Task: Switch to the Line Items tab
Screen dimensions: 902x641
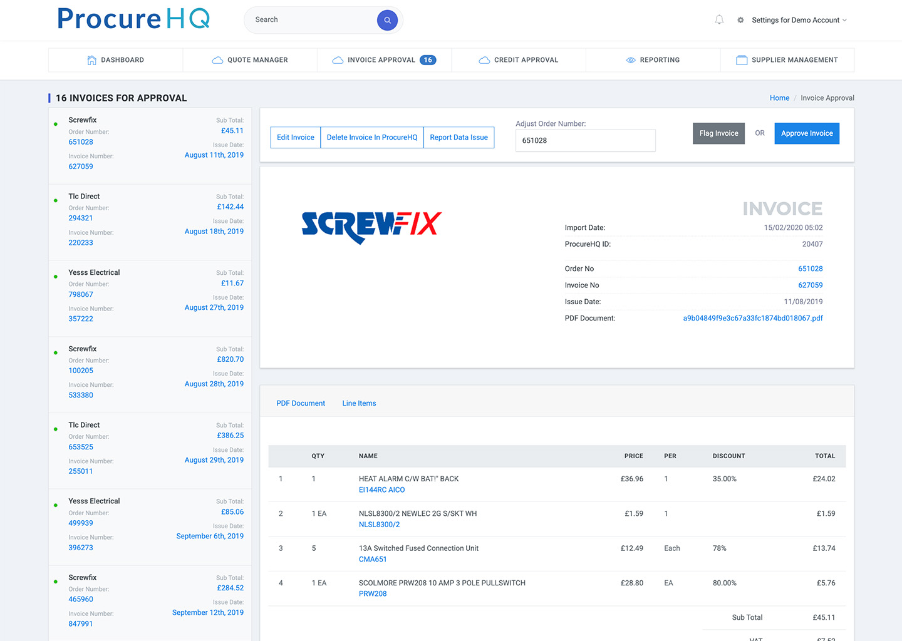Action: [x=359, y=403]
